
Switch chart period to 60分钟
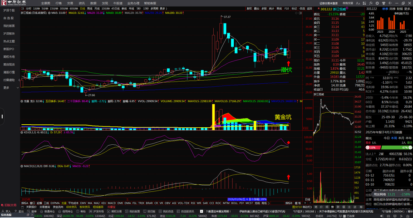[74, 8]
